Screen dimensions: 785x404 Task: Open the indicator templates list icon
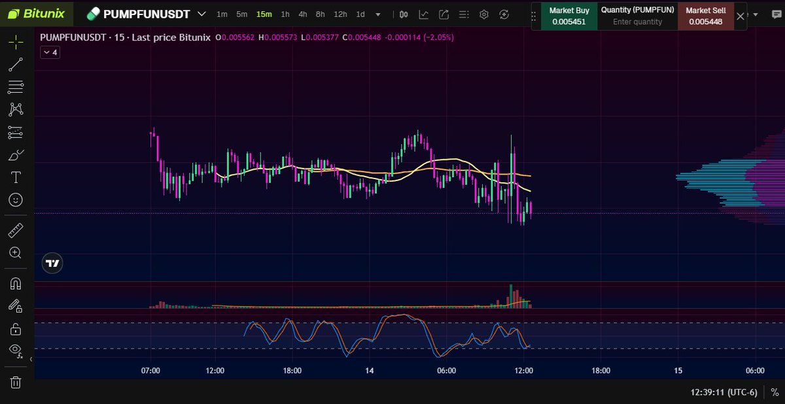[x=463, y=14]
